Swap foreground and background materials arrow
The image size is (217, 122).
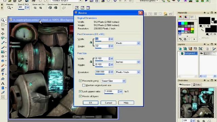click(x=202, y=30)
